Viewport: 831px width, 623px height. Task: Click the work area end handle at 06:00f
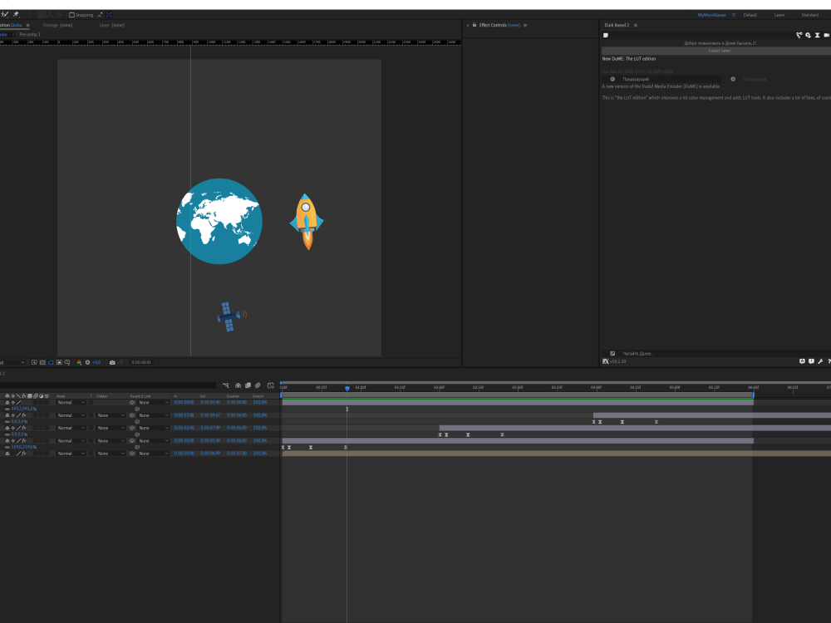[753, 394]
